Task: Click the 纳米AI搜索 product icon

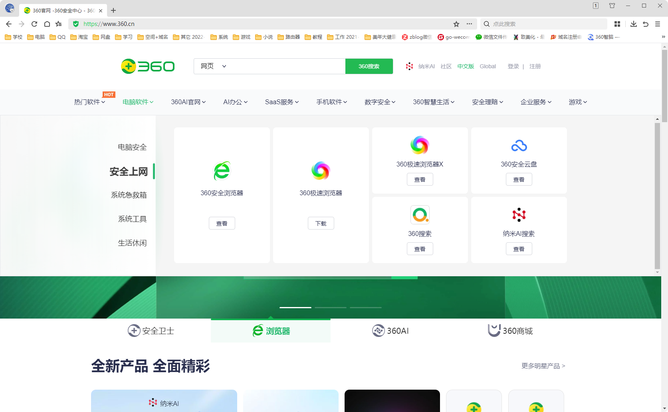Action: click(x=519, y=215)
